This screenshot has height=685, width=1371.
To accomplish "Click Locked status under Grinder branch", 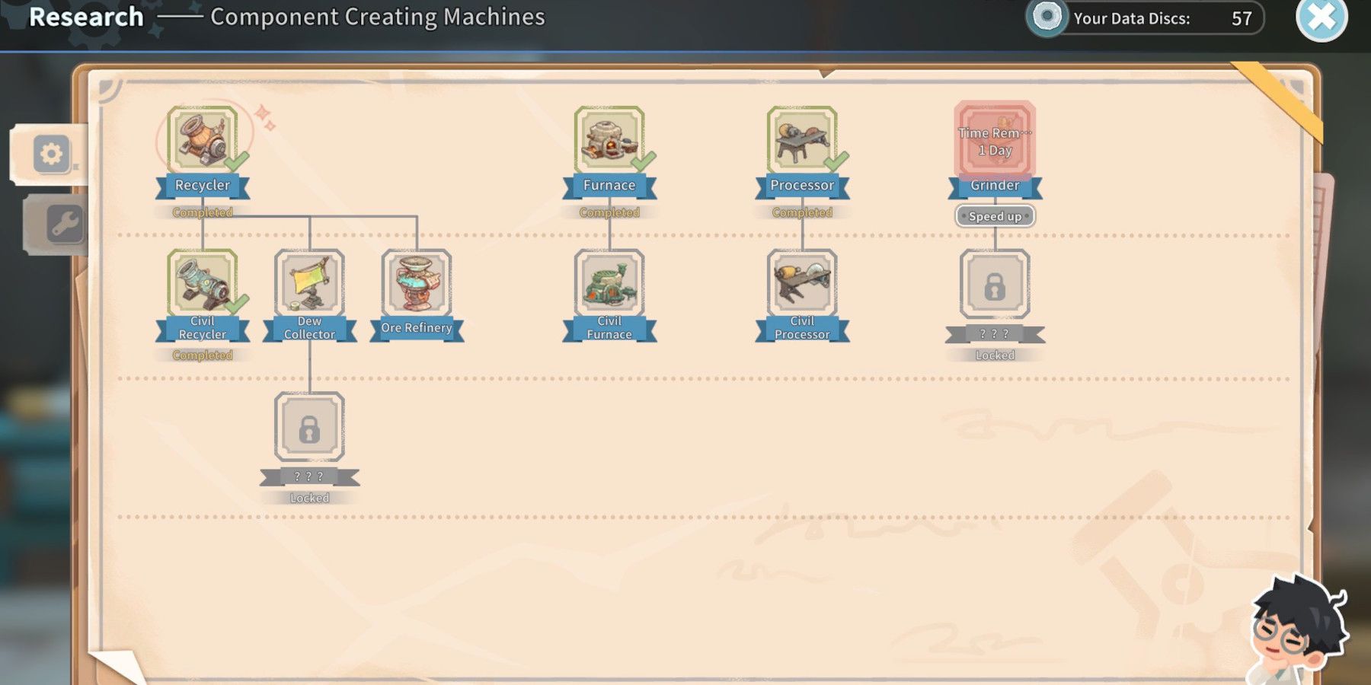I will 995,355.
